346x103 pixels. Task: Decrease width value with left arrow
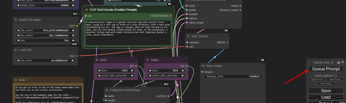[99, 71]
